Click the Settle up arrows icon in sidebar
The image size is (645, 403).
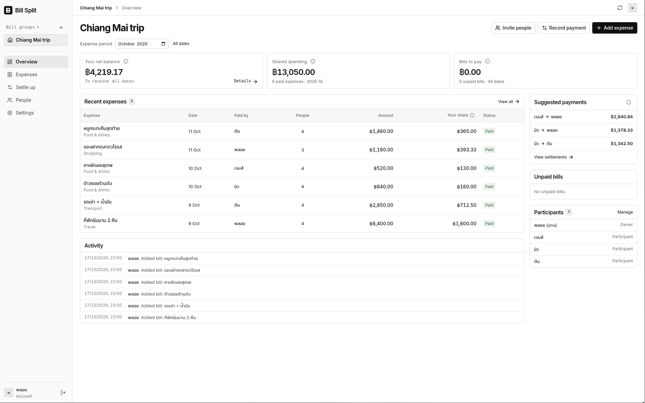coord(10,87)
